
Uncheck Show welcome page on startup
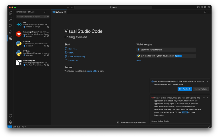pyautogui.click(x=118, y=122)
